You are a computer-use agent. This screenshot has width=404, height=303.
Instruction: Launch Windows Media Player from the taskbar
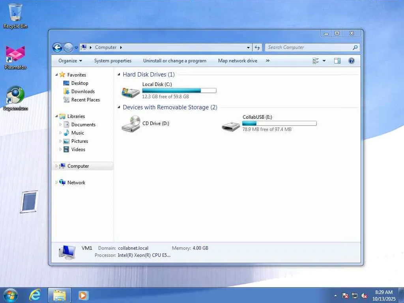[83, 295]
